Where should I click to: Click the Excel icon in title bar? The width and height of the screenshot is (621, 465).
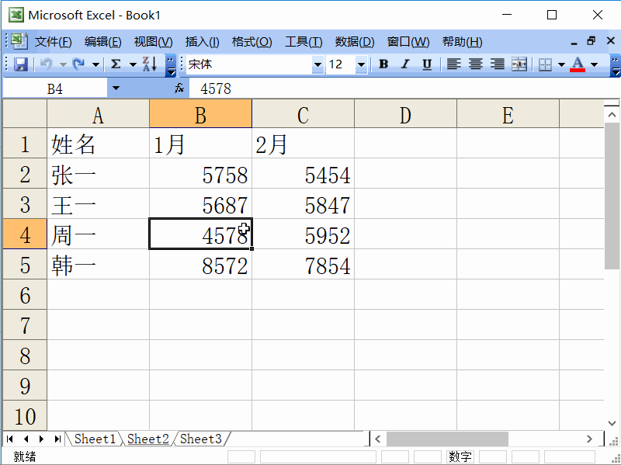pos(16,15)
